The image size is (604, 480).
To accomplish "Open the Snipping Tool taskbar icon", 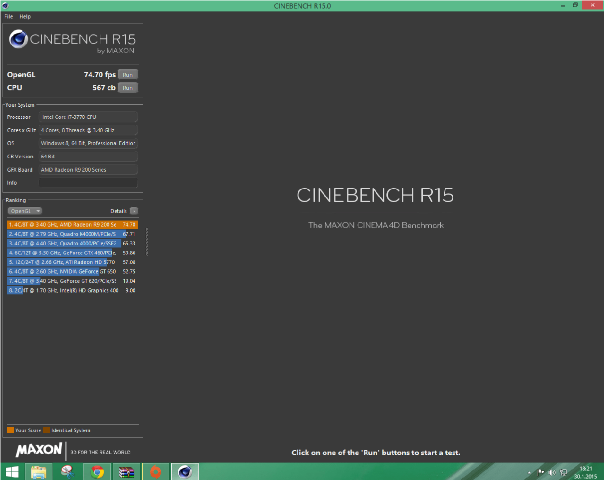I will pyautogui.click(x=68, y=472).
